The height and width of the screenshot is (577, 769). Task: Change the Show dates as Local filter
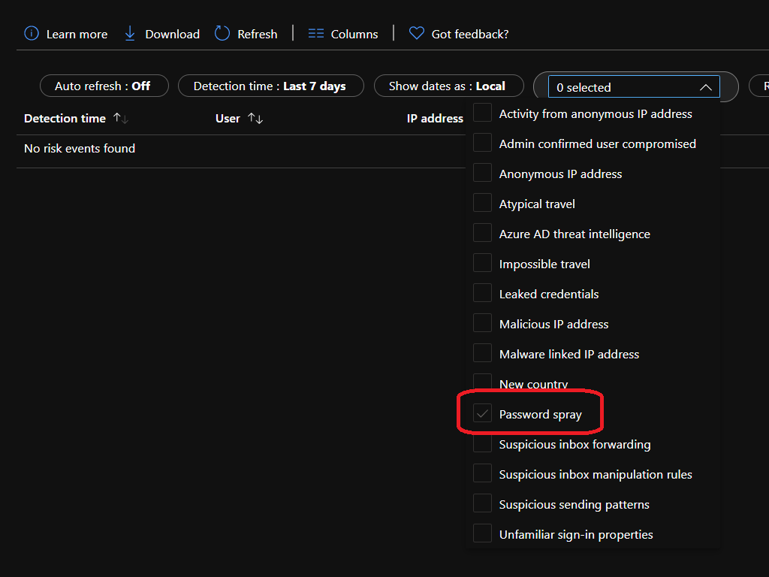pos(447,86)
